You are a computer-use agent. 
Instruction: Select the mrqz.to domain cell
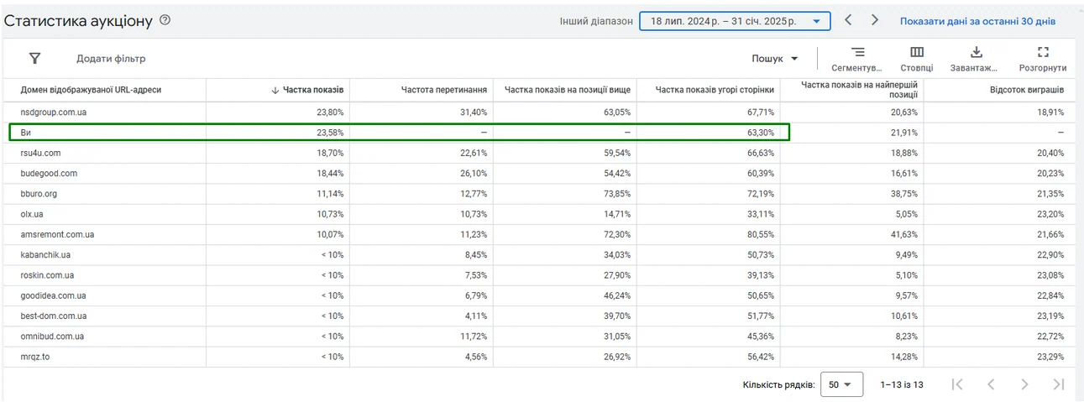click(34, 357)
